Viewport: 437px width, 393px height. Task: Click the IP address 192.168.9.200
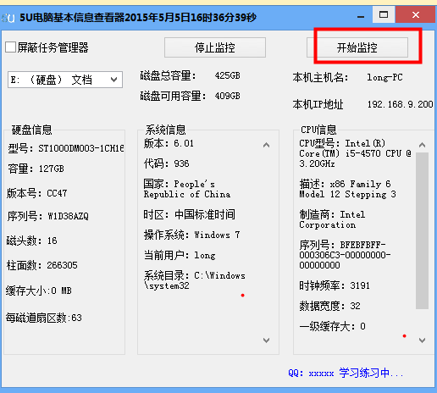[x=400, y=104]
